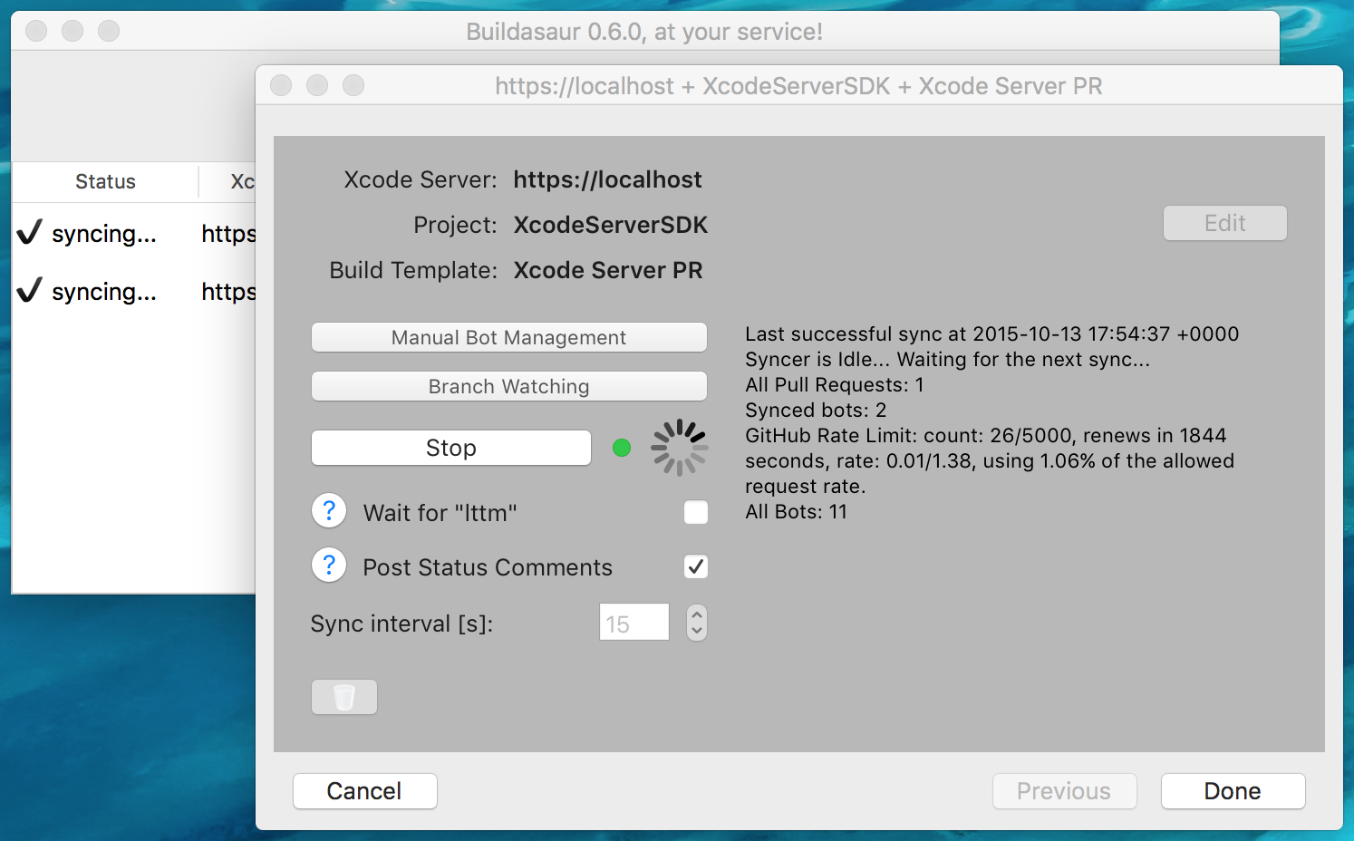Click the green syncer status indicator
The width and height of the screenshot is (1354, 841).
tap(622, 448)
